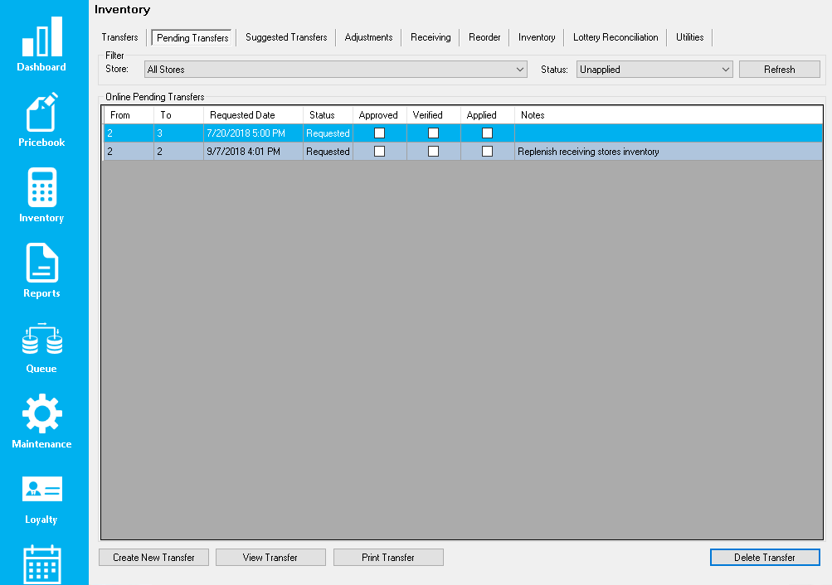This screenshot has height=585, width=832.
Task: Click the Notes column header
Action: click(x=669, y=115)
